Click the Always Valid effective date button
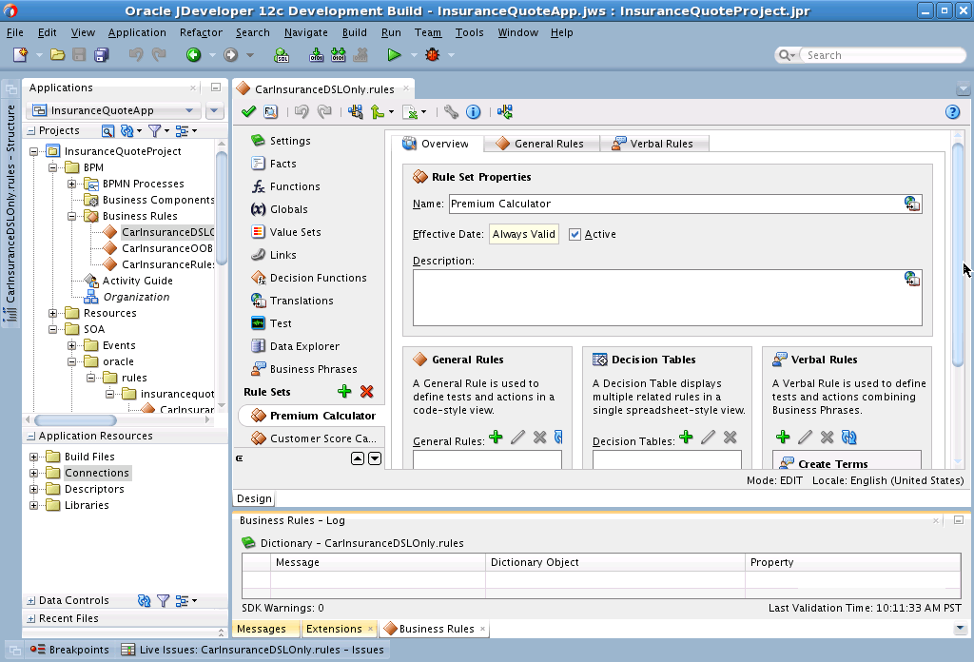Screen dimensions: 974x662 [524, 234]
